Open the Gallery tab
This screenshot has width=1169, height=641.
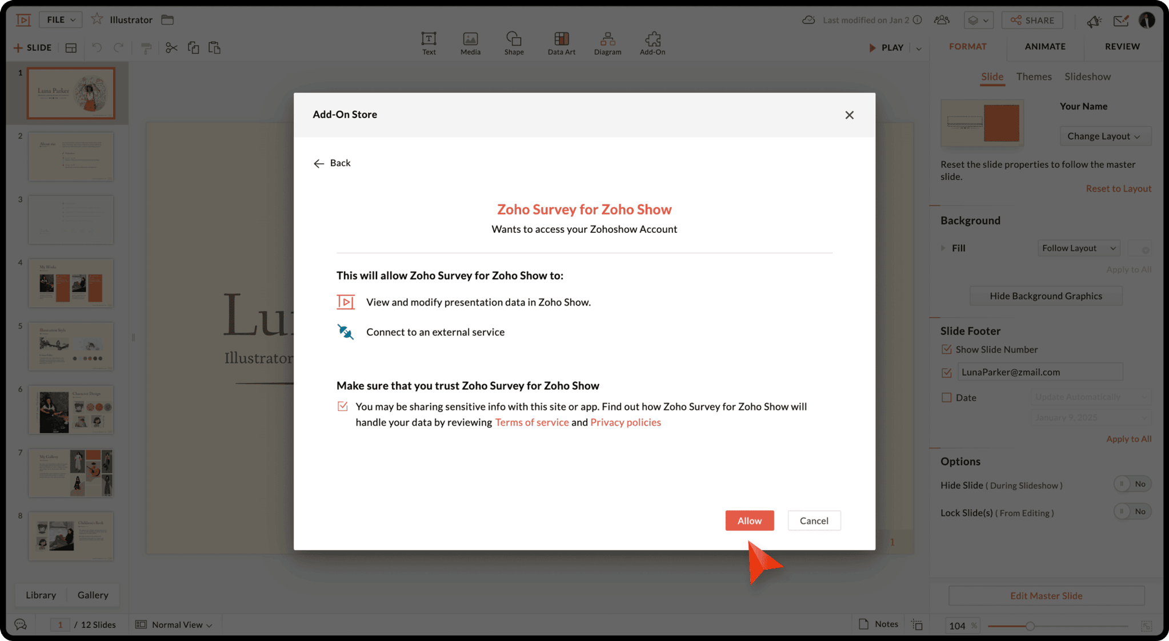[x=93, y=595]
